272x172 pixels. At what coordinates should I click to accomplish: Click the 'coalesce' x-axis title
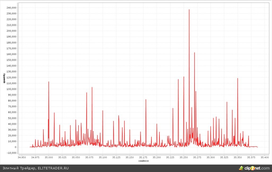(143, 161)
